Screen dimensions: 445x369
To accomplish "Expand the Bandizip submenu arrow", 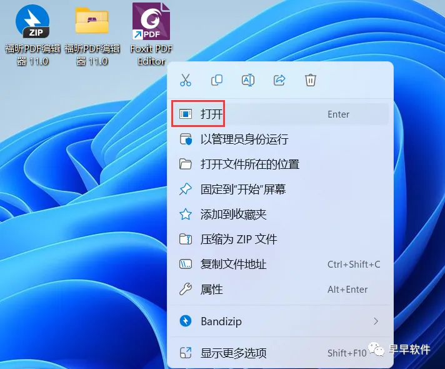I will point(376,321).
